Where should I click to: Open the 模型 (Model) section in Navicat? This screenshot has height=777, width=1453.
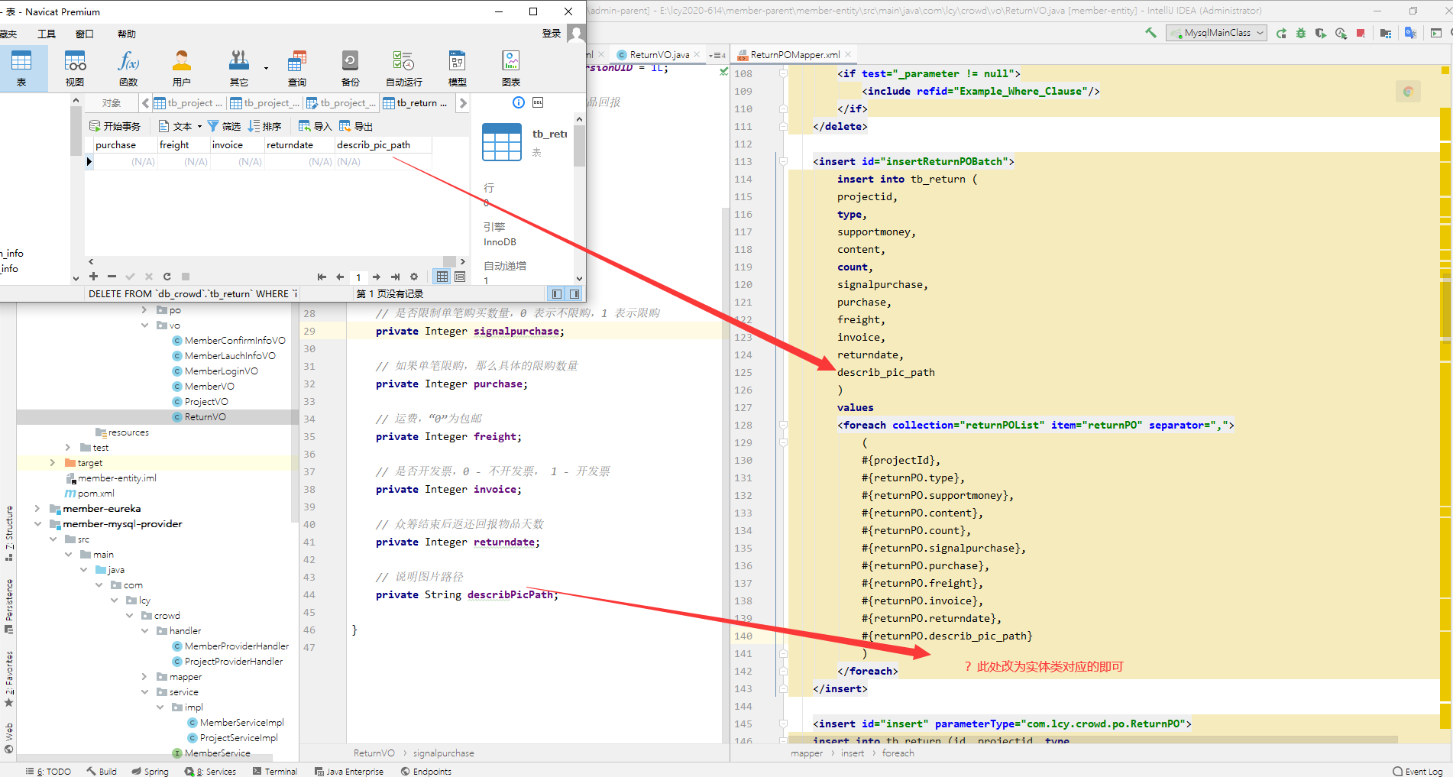pos(457,67)
